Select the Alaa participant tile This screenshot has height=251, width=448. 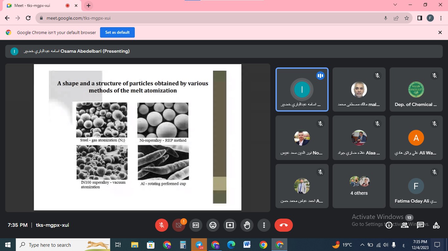359,138
